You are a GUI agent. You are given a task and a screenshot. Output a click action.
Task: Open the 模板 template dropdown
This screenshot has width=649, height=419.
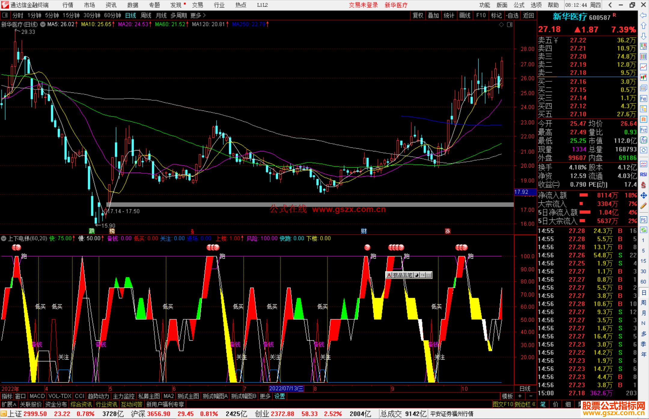[507, 396]
